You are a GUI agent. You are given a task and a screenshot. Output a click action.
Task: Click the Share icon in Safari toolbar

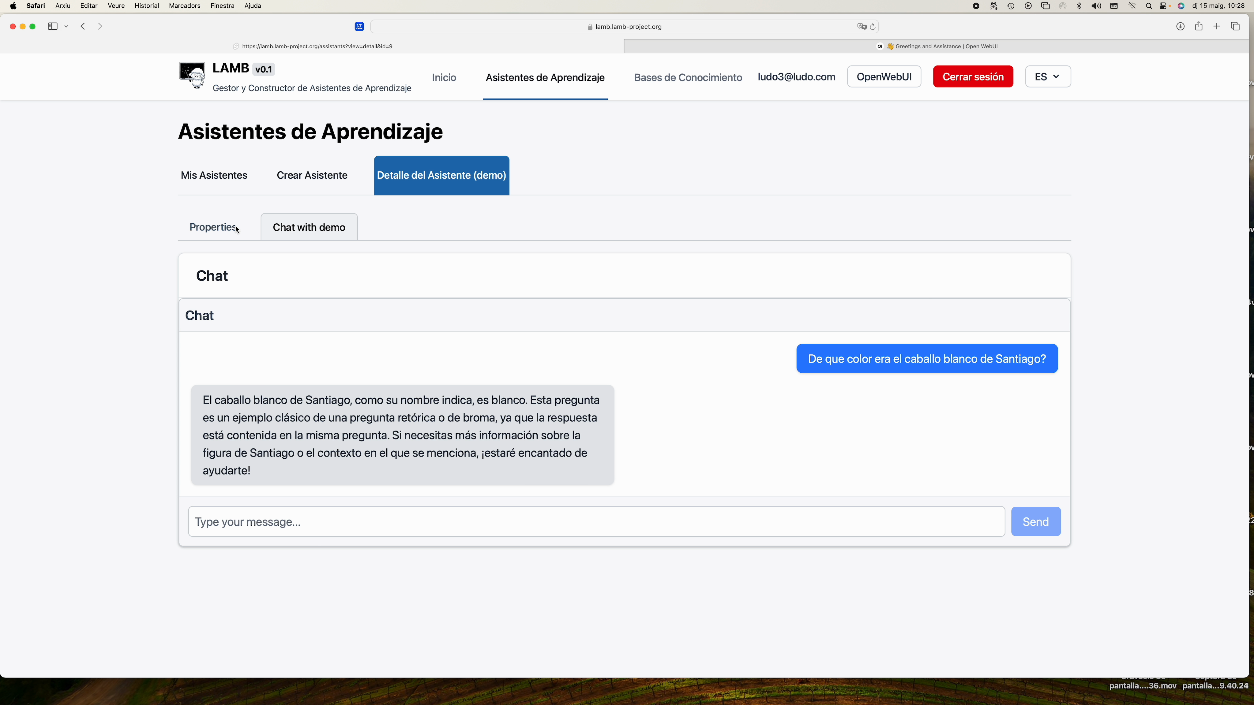pyautogui.click(x=1199, y=26)
